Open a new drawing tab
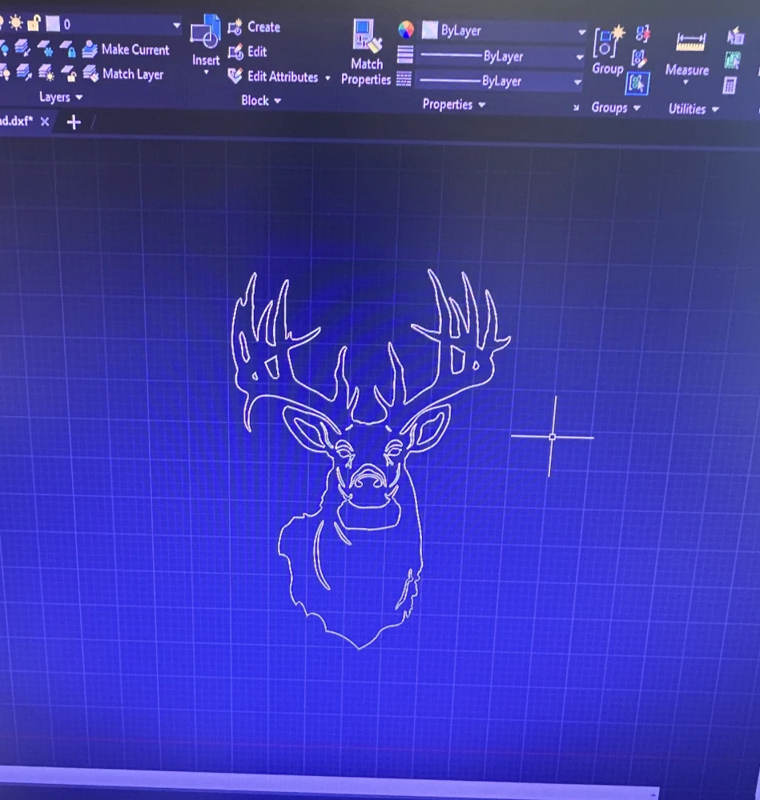 pyautogui.click(x=74, y=122)
